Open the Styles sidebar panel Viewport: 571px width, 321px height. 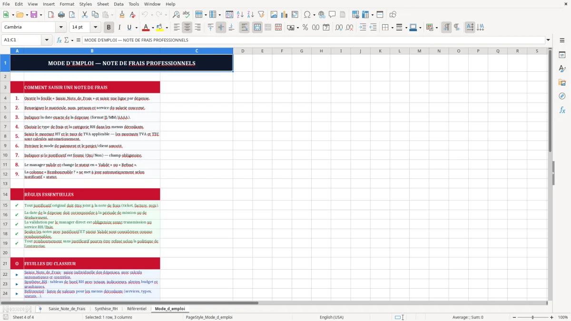[x=562, y=69]
